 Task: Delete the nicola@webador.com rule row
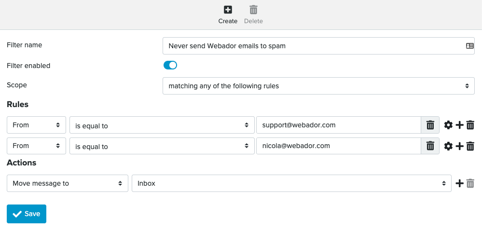[x=470, y=147]
